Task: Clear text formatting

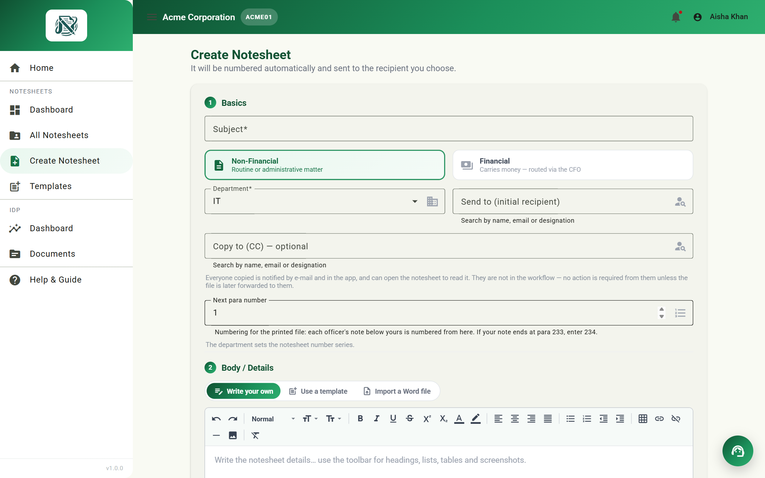Action: pyautogui.click(x=255, y=435)
